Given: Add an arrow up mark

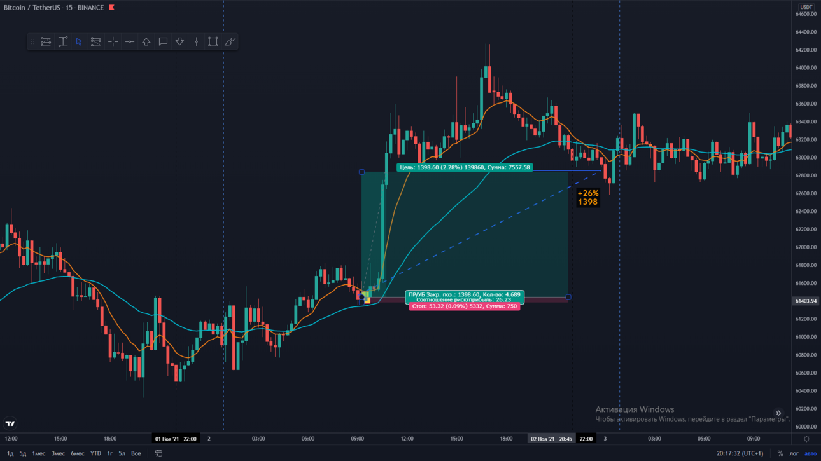Looking at the screenshot, I should point(146,42).
